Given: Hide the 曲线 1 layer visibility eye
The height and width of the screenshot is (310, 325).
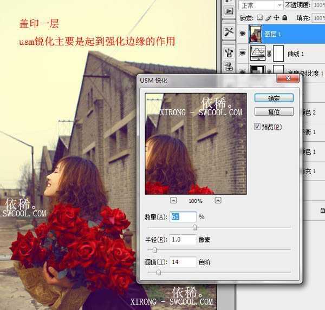Looking at the screenshot, I should (x=242, y=53).
